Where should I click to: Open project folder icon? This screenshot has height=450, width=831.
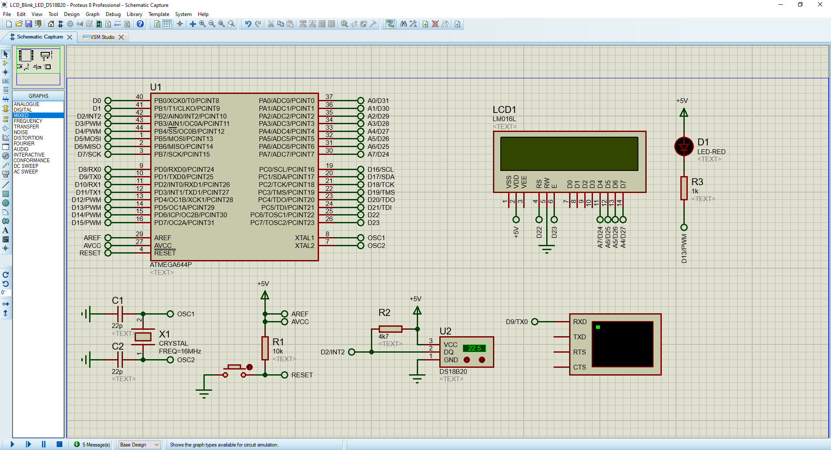tap(19, 24)
